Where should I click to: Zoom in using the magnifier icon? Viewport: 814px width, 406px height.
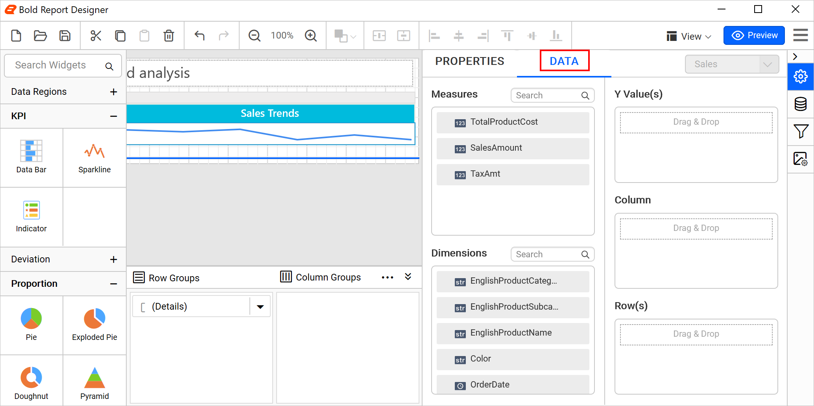click(x=311, y=35)
